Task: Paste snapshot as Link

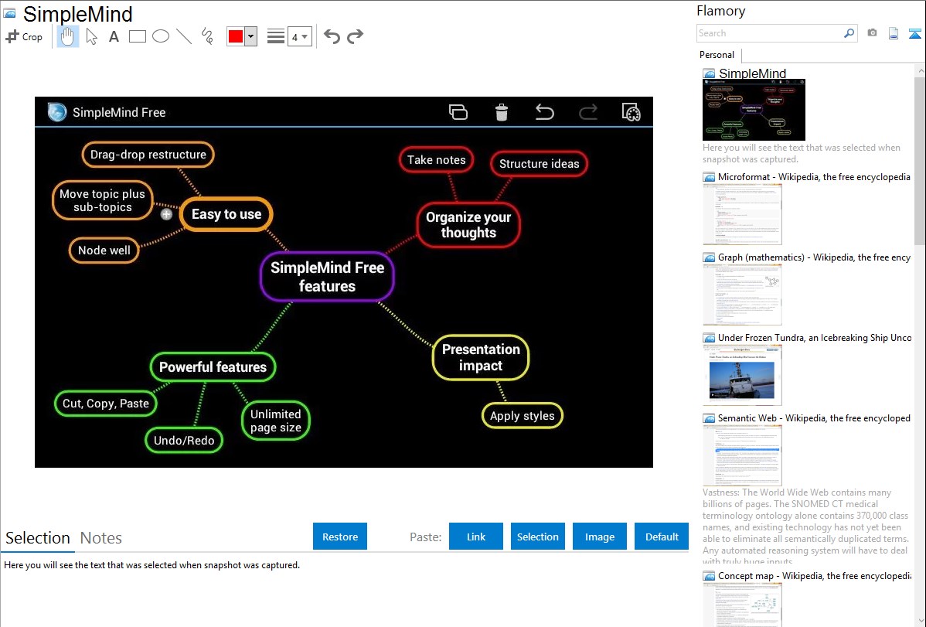Action: 476,537
